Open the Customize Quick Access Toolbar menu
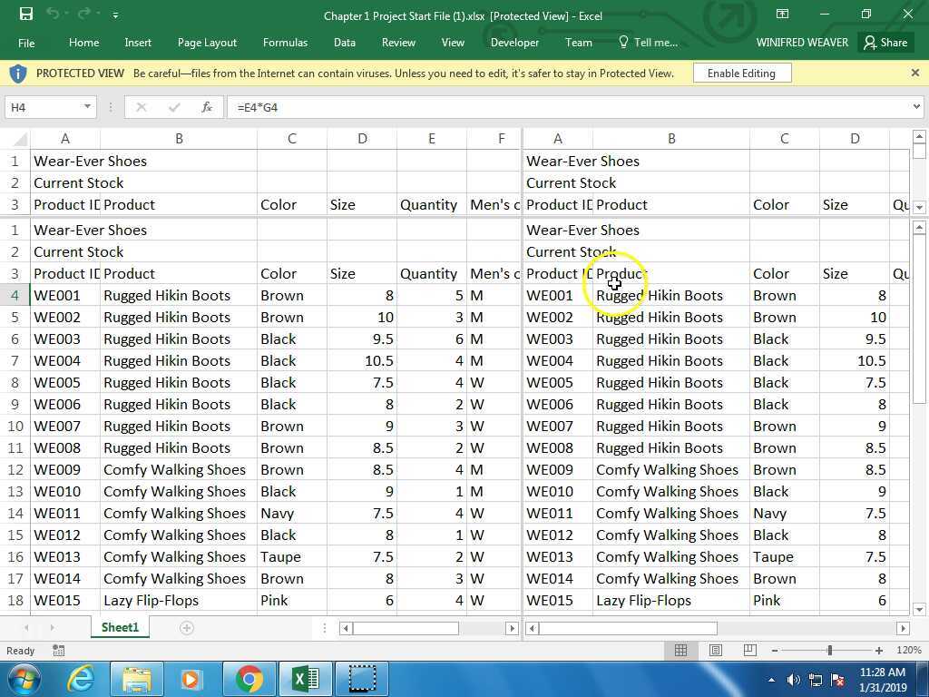929x697 pixels. (x=114, y=15)
